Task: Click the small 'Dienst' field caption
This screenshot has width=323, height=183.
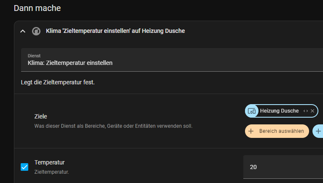Action: (34, 56)
